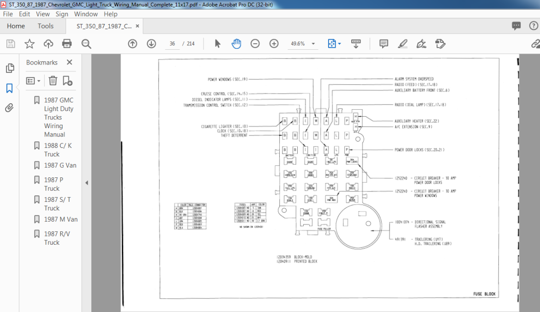Click the POWER DOOR LOCKS (SEC.20,21) label
This screenshot has height=312, width=540.
click(x=420, y=150)
